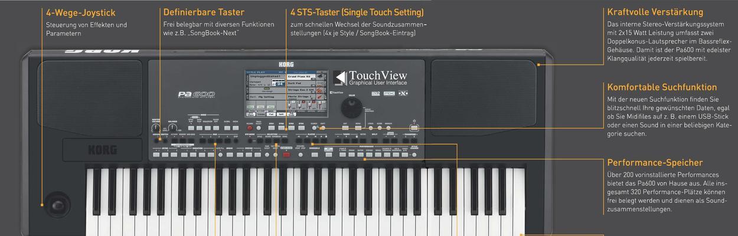Image resolution: width=738 pixels, height=236 pixels.
Task: Toggle the Ensemble button
Action: click(x=315, y=155)
